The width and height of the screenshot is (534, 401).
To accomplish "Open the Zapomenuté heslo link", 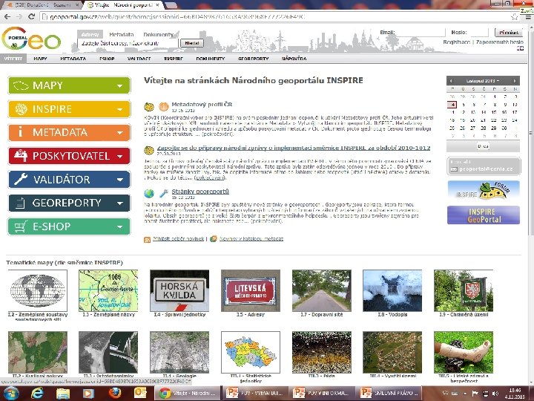I will (500, 42).
